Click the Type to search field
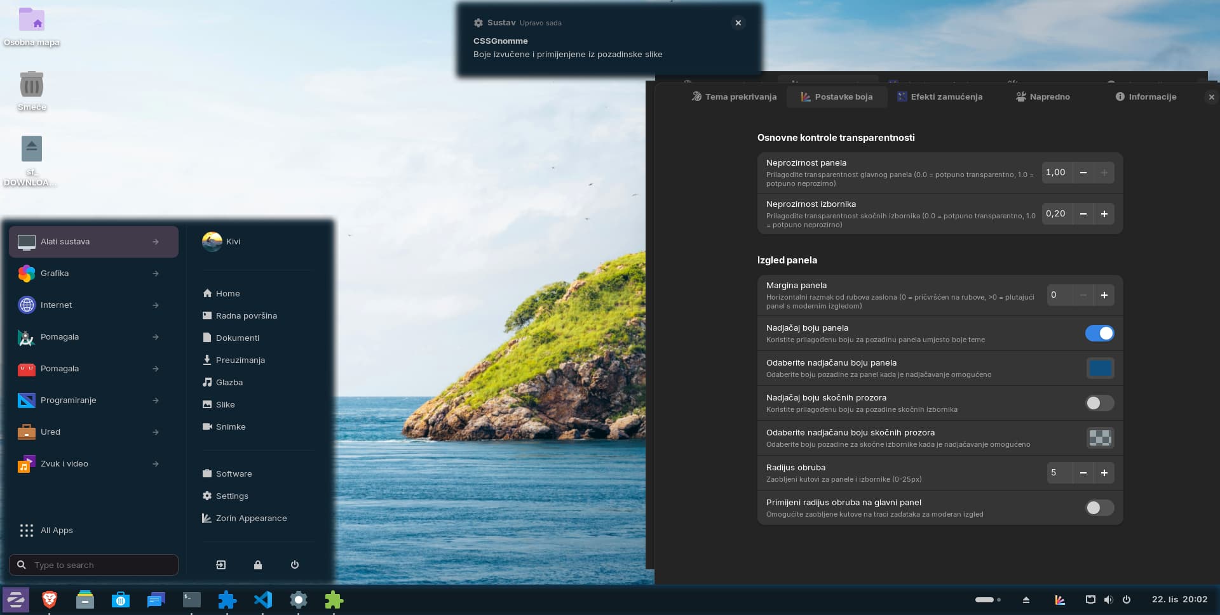 click(x=102, y=565)
